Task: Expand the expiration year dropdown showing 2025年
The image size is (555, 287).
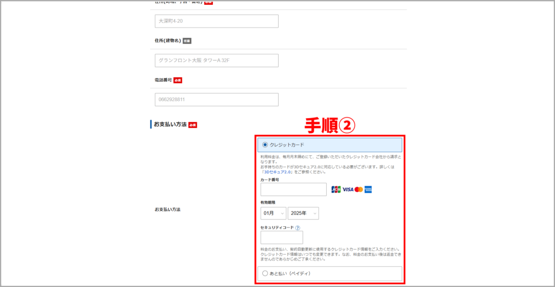Action: tap(304, 213)
